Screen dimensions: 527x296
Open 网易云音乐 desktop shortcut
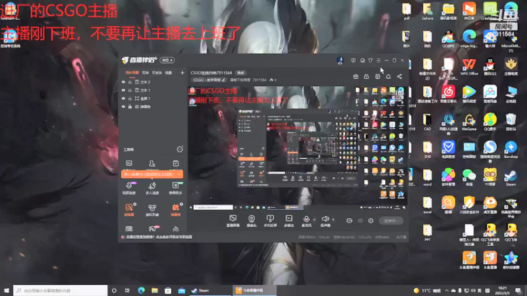click(448, 95)
